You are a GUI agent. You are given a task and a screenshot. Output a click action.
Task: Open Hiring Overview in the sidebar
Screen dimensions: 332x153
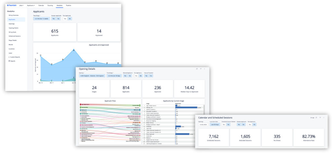pyautogui.click(x=14, y=15)
